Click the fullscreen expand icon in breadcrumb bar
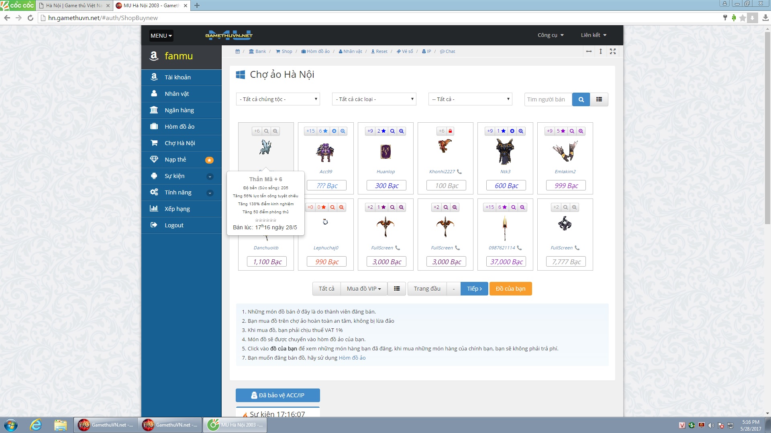The width and height of the screenshot is (771, 433). pyautogui.click(x=612, y=51)
